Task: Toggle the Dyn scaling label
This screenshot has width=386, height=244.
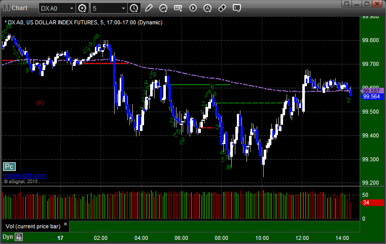Action: [x=8, y=237]
